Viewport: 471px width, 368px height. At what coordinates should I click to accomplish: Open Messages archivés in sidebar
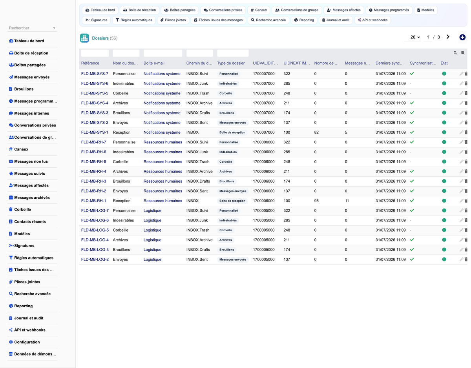pos(29,198)
